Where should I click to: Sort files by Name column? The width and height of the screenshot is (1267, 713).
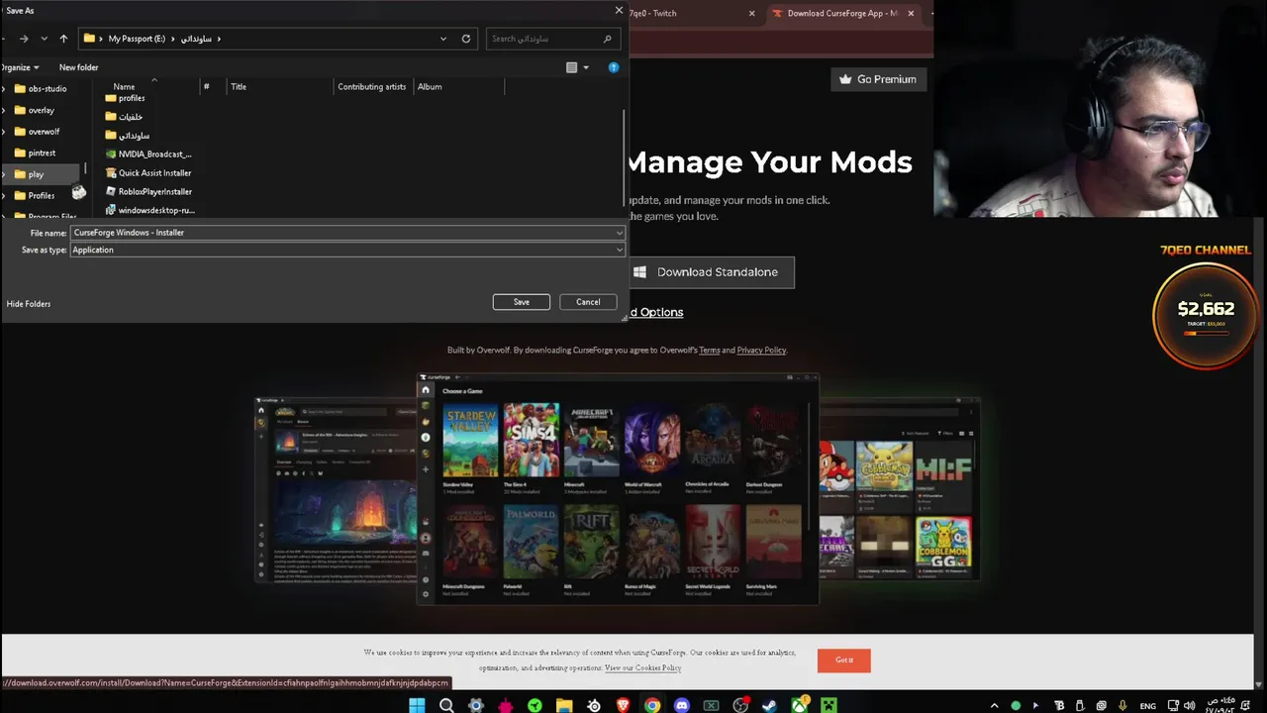click(124, 86)
